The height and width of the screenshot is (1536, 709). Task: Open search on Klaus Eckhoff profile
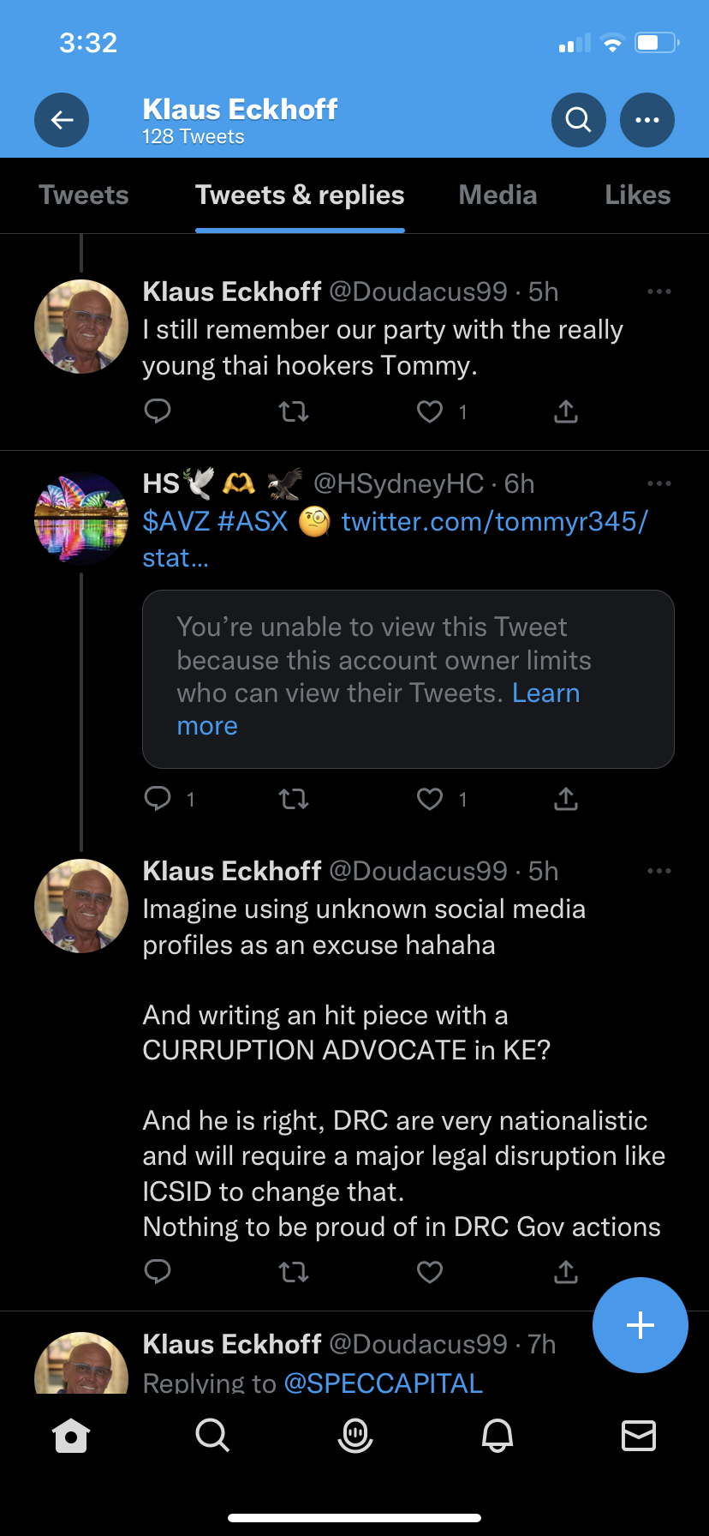tap(579, 120)
